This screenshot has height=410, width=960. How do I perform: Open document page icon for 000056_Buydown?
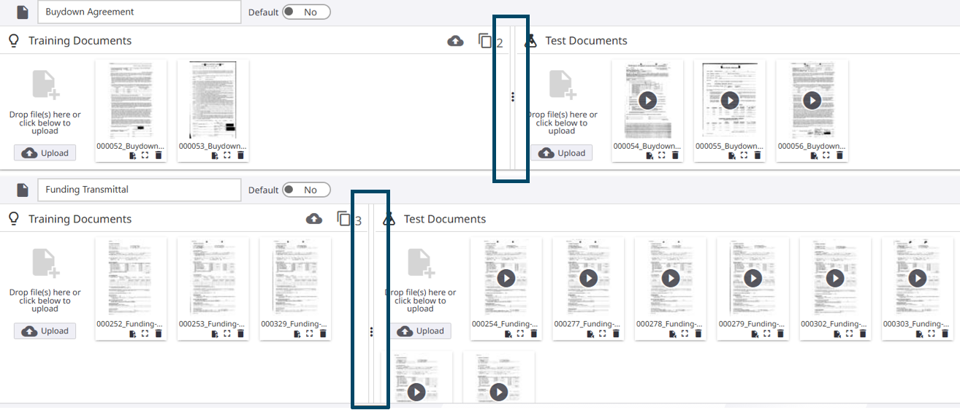click(813, 155)
